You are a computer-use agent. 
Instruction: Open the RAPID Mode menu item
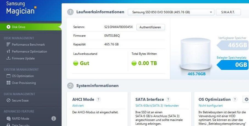[x=20, y=119]
